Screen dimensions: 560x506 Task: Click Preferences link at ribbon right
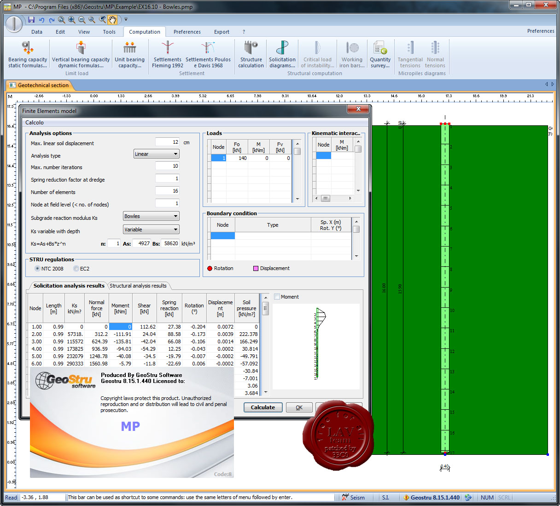click(x=541, y=31)
